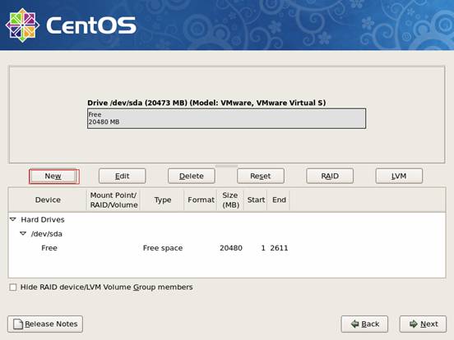Viewport: 454px width, 340px height.
Task: Click the CentOS logo icon
Action: tap(22, 25)
